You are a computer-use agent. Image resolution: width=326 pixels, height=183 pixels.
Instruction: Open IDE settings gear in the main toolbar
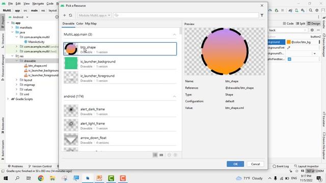coord(317,10)
